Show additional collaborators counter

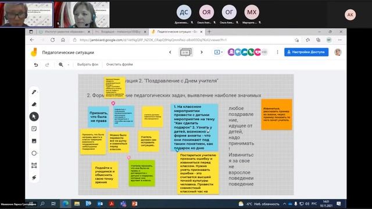click(x=264, y=52)
